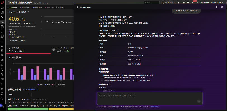
Task: Click サイバーリスクサブインデックス button
Action: coord(22,23)
